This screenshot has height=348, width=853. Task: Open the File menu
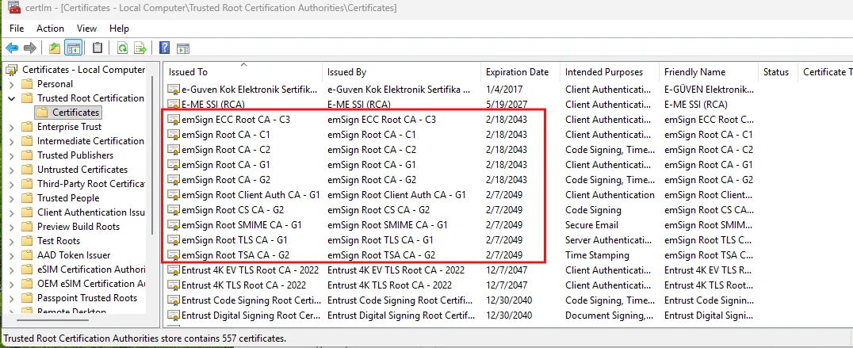(x=17, y=29)
